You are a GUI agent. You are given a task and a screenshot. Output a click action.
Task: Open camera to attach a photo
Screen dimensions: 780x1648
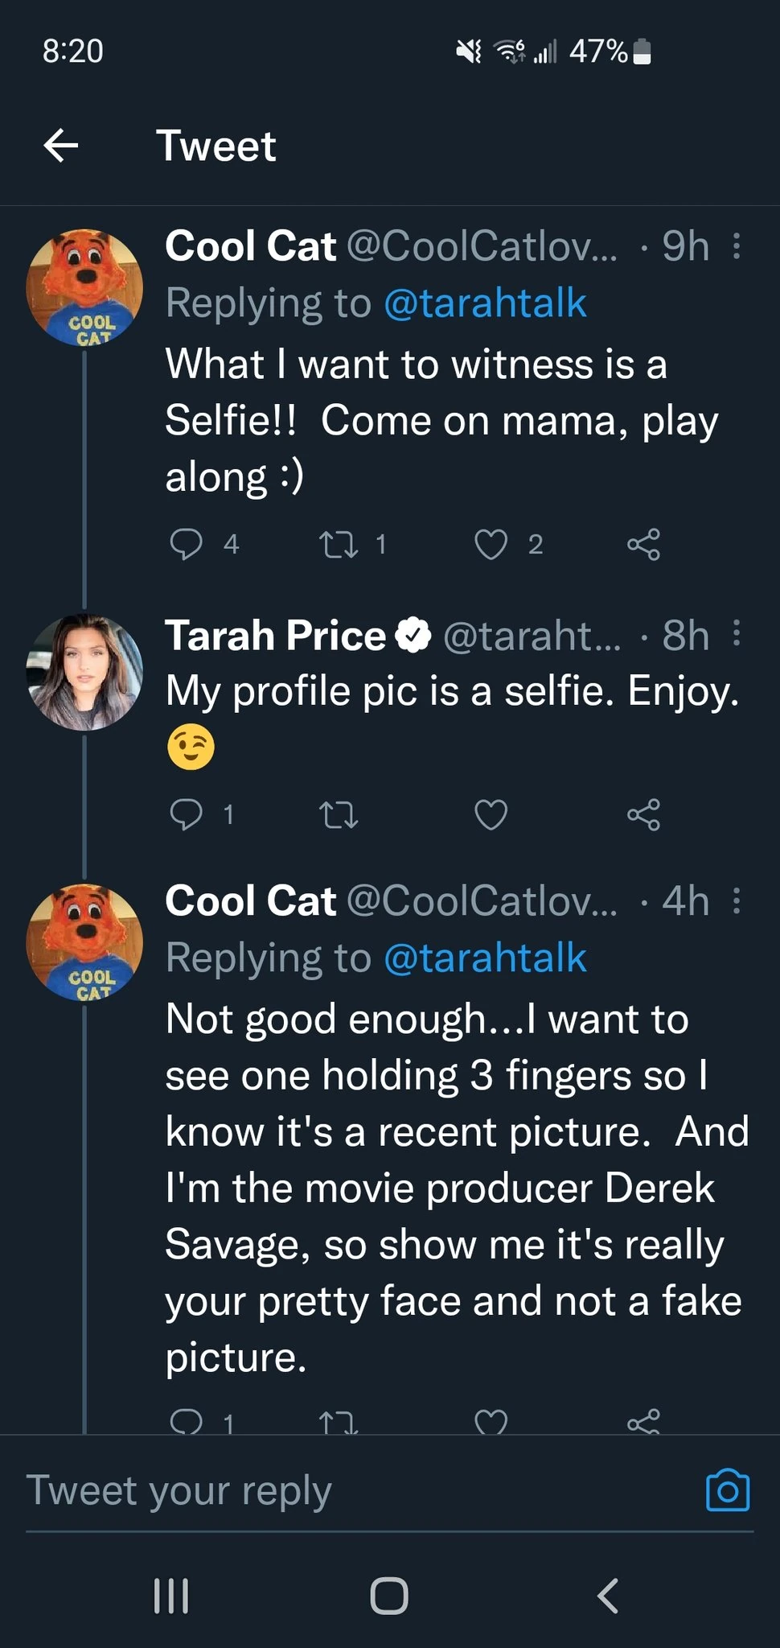click(x=727, y=1490)
